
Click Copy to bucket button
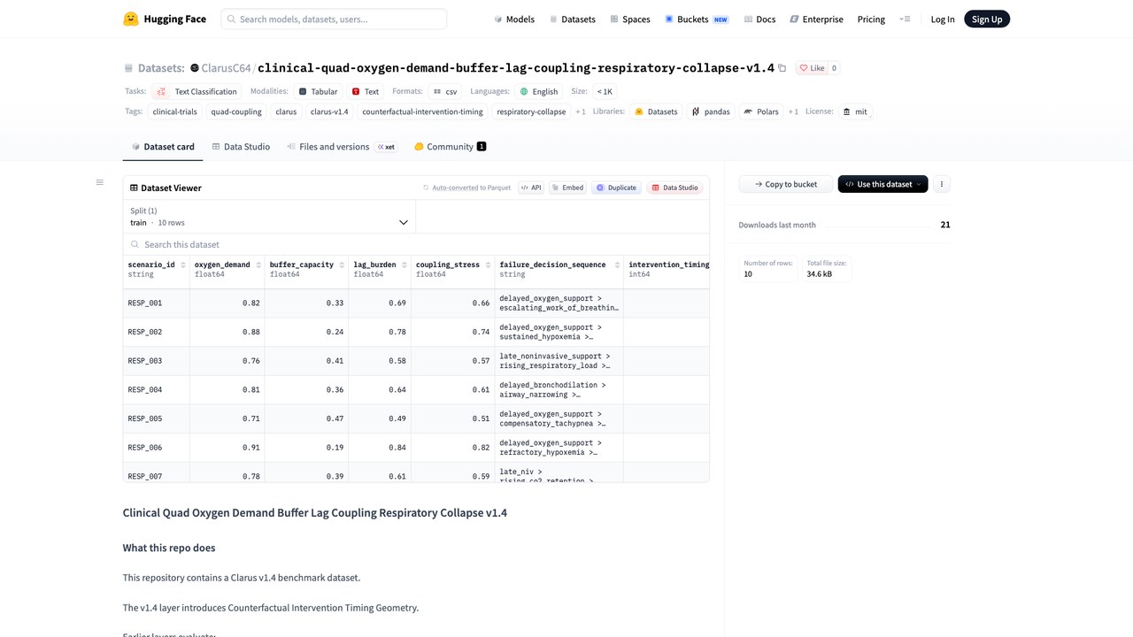click(786, 184)
